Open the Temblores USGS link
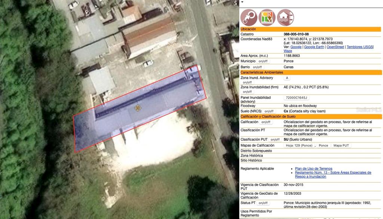This screenshot has height=219, width=383. [359, 47]
